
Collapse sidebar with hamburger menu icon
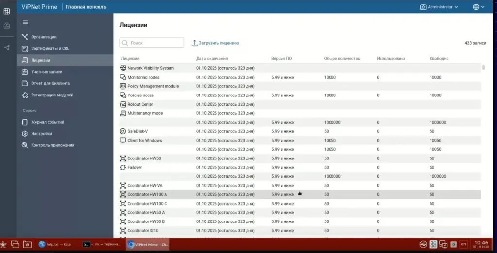tap(25, 22)
